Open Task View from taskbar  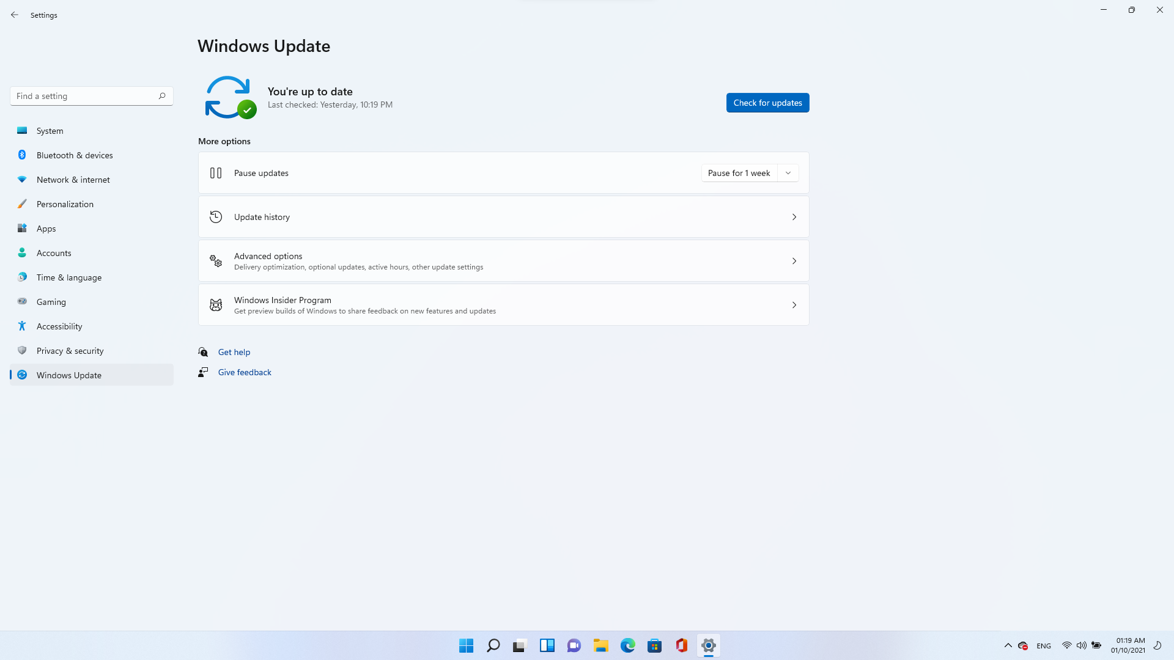coord(520,645)
